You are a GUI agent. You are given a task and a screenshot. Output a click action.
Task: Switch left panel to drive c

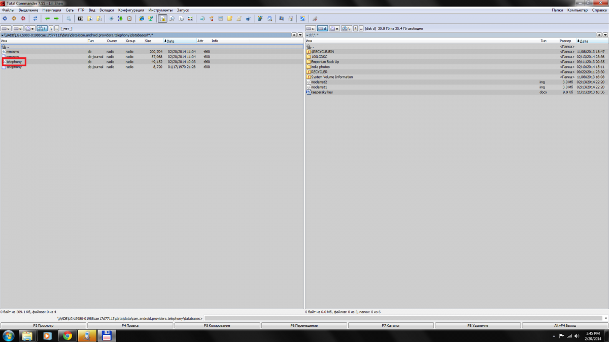tap(7, 29)
